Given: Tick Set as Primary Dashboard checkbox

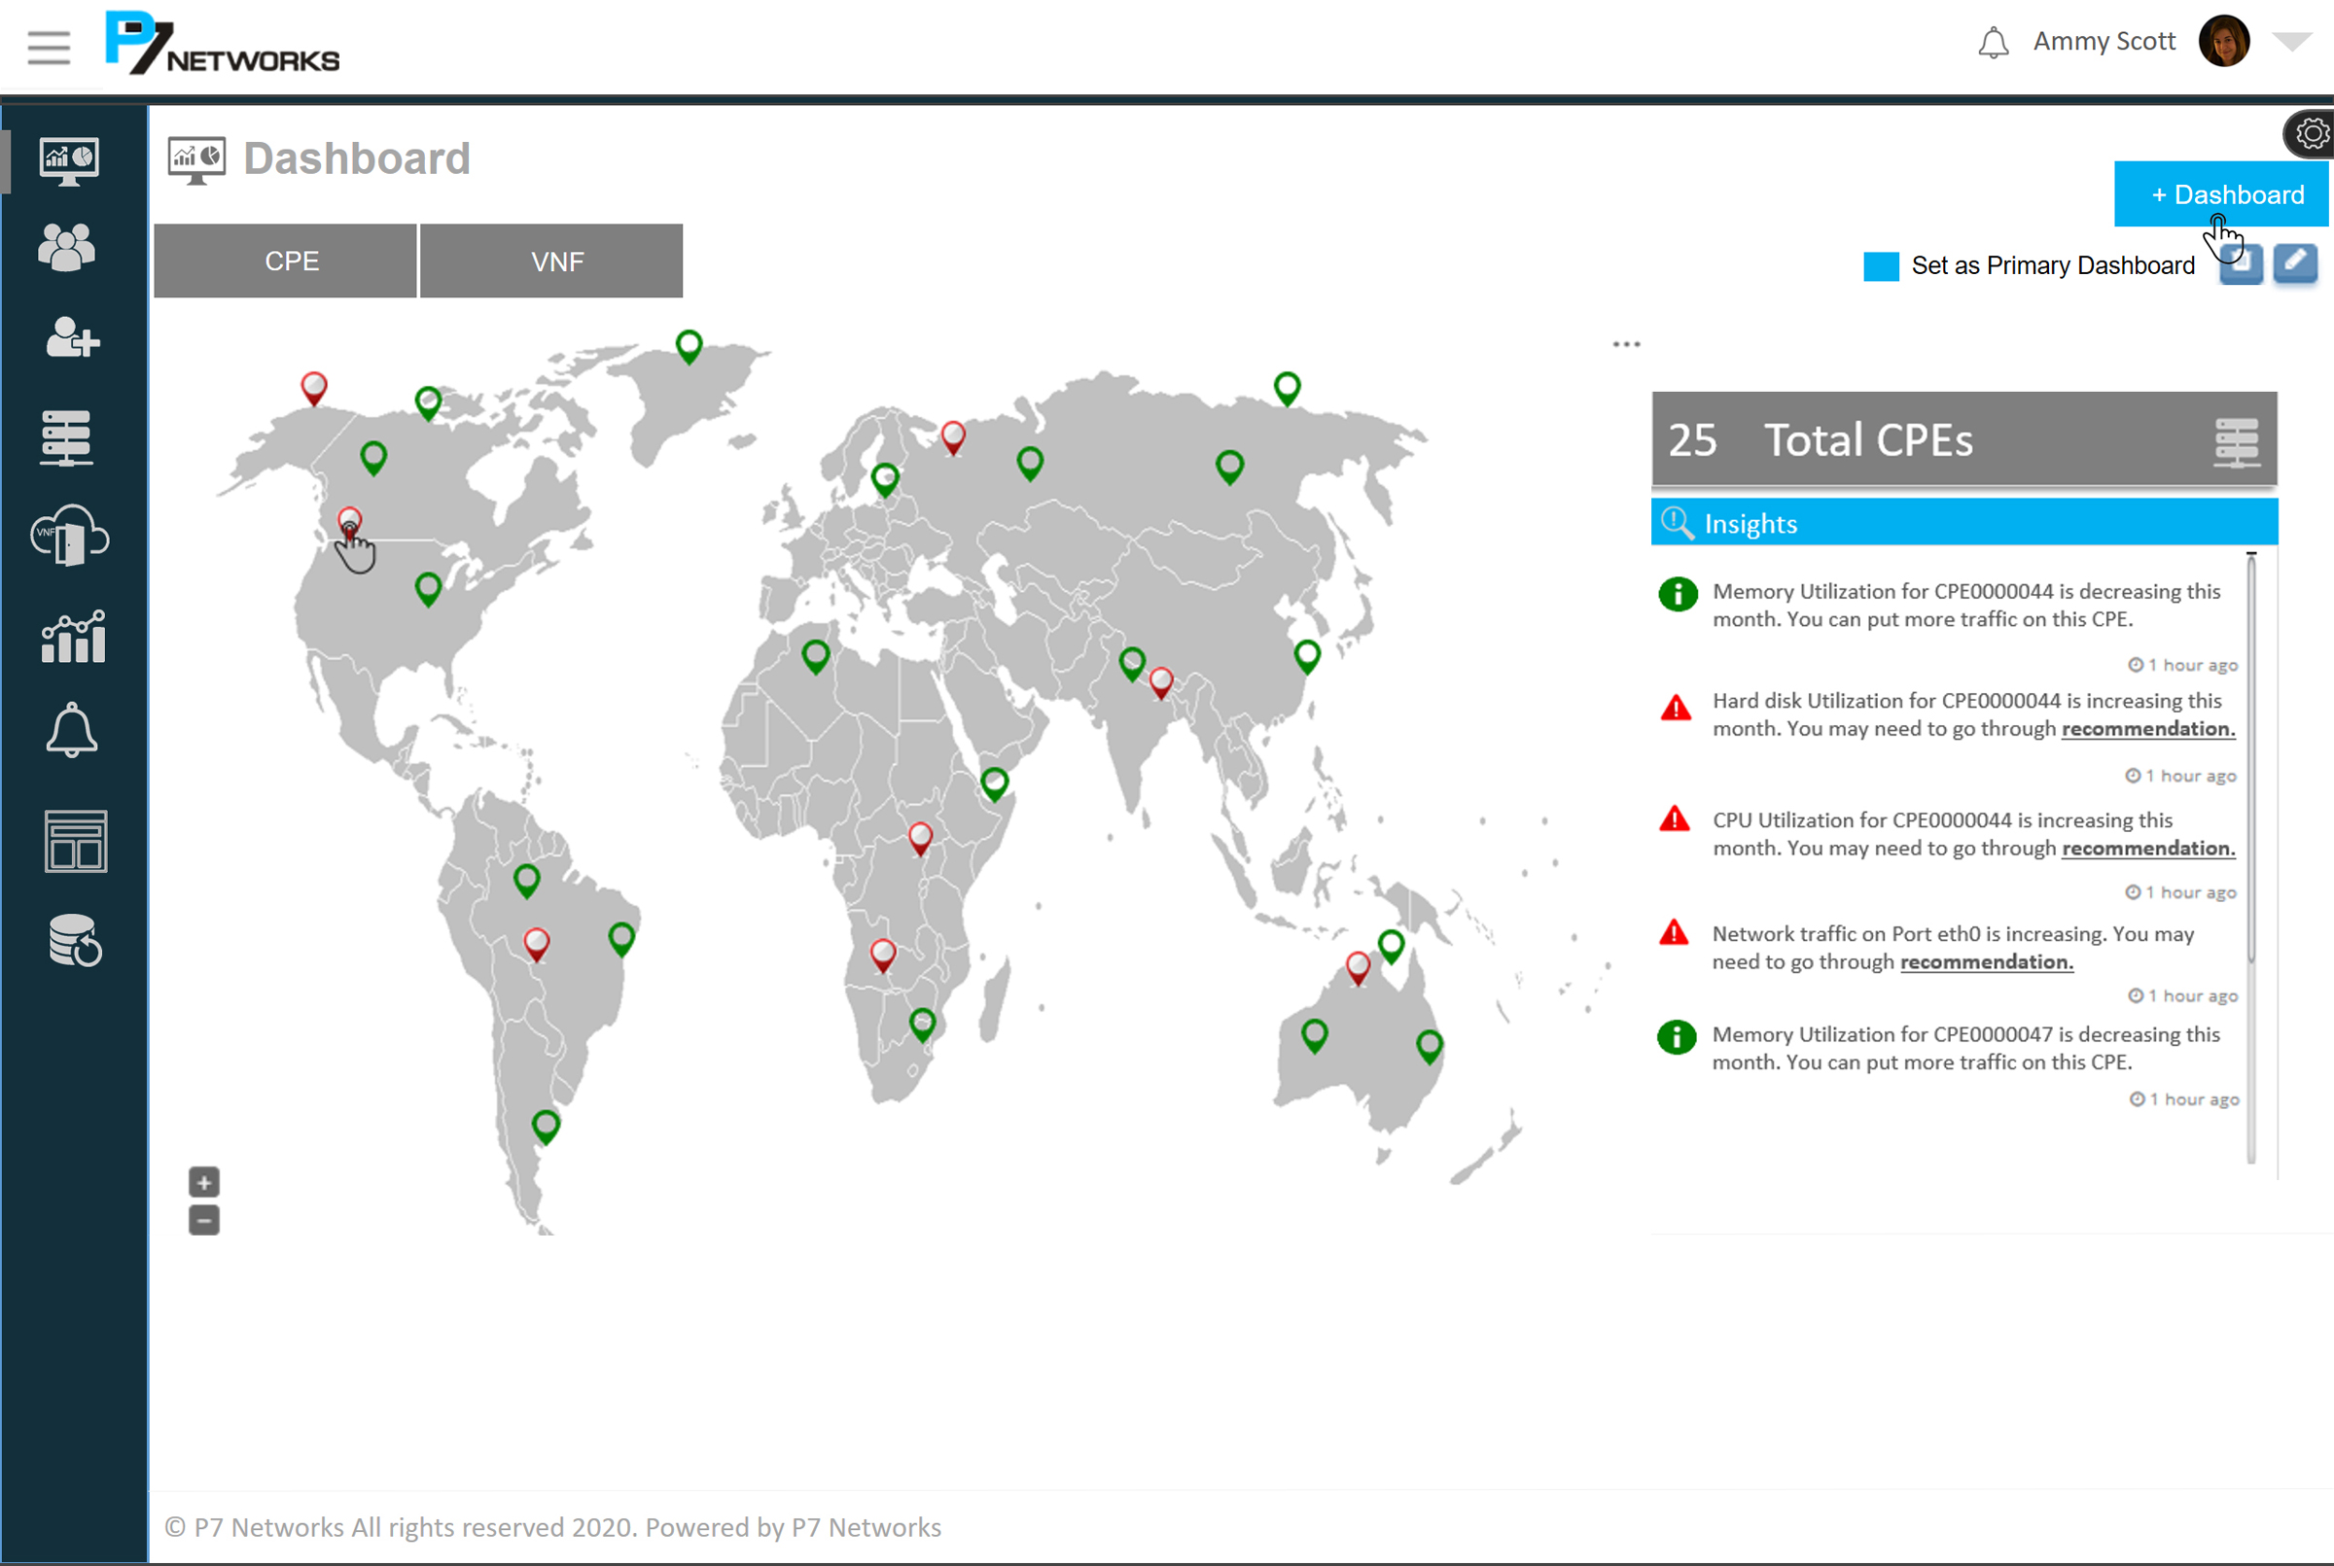Looking at the screenshot, I should coord(1881,266).
